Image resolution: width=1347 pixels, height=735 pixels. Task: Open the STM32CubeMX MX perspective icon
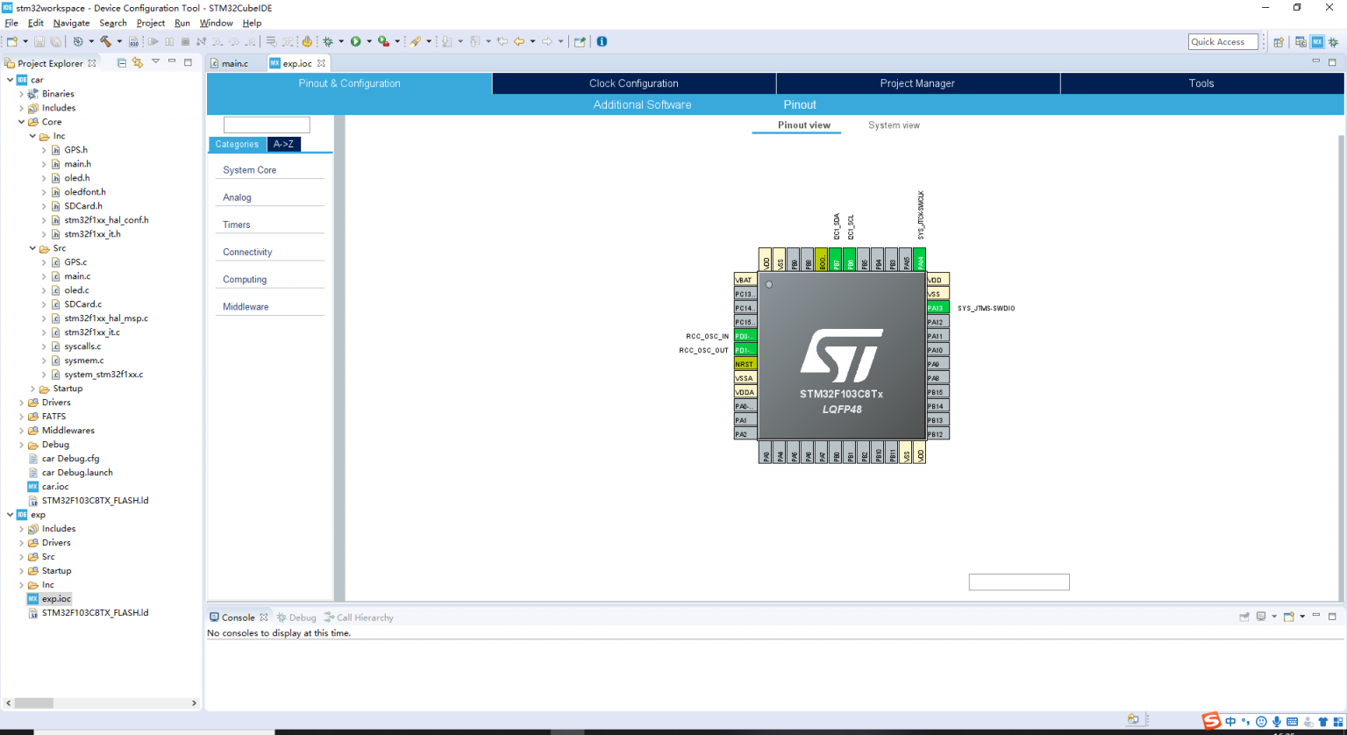1317,41
